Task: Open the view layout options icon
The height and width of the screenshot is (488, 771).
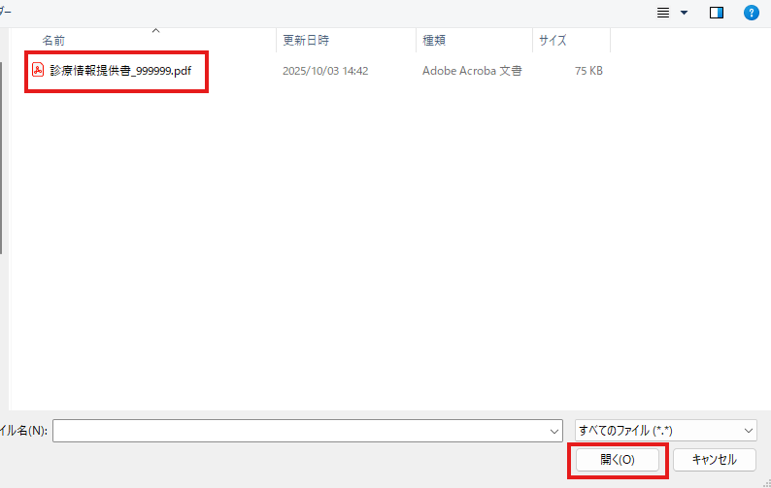Action: tap(663, 13)
